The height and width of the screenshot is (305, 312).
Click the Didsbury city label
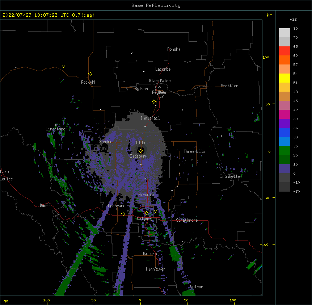(x=139, y=156)
